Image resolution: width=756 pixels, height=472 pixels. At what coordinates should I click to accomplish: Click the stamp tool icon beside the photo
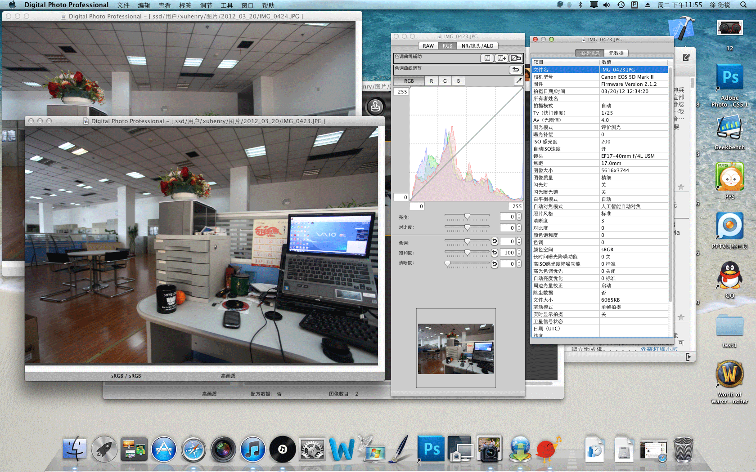375,107
